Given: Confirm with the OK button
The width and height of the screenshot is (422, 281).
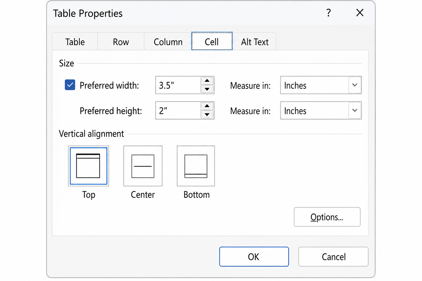Looking at the screenshot, I should pos(254,257).
